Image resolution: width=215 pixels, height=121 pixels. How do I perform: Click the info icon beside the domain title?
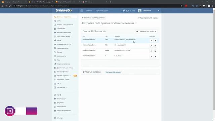point(136,23)
